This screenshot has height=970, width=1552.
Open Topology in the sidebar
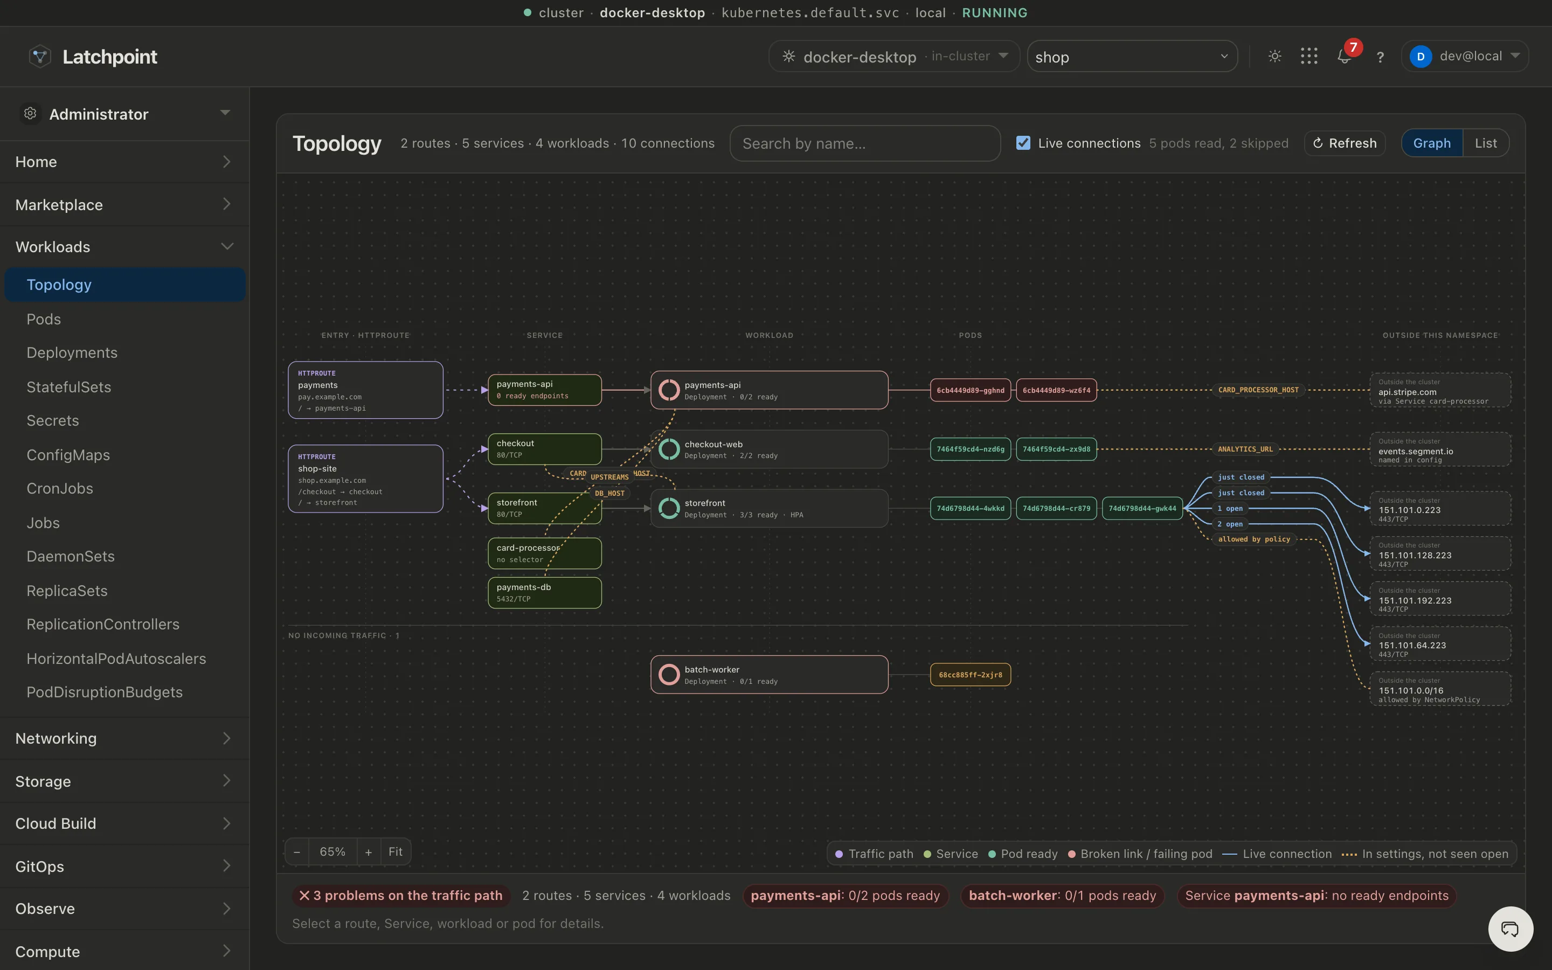click(124, 285)
